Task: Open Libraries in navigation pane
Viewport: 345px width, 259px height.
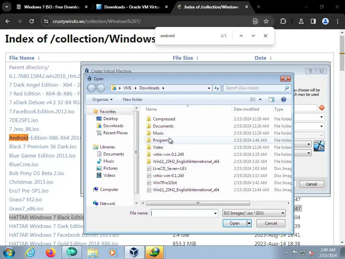Action: pyautogui.click(x=107, y=147)
